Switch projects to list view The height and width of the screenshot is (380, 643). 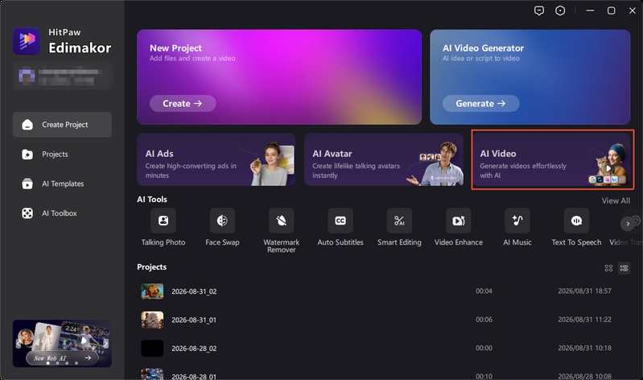624,268
